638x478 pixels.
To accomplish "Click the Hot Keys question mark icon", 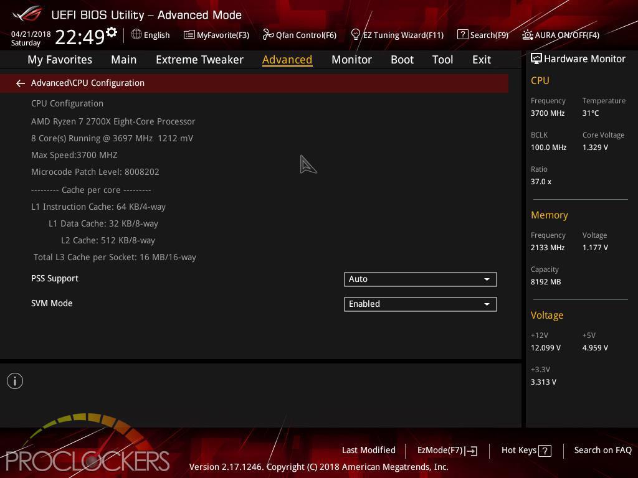I will [545, 451].
